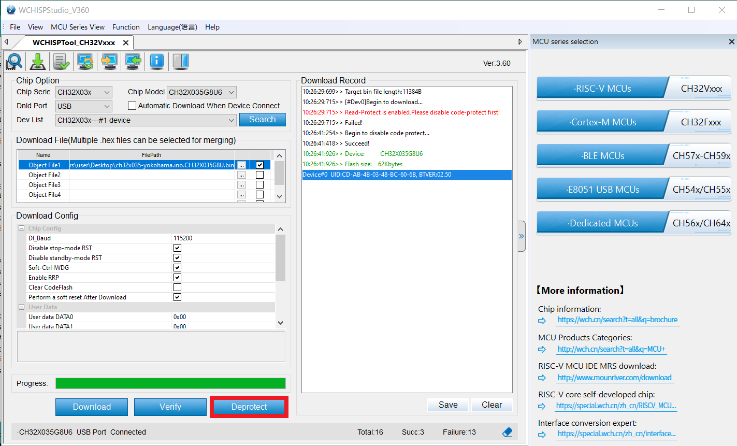Browse file for Object File2 with ... button
Image resolution: width=737 pixels, height=446 pixels.
click(241, 175)
